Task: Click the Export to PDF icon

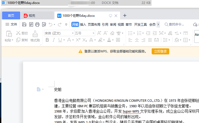Action: coord(31,24)
